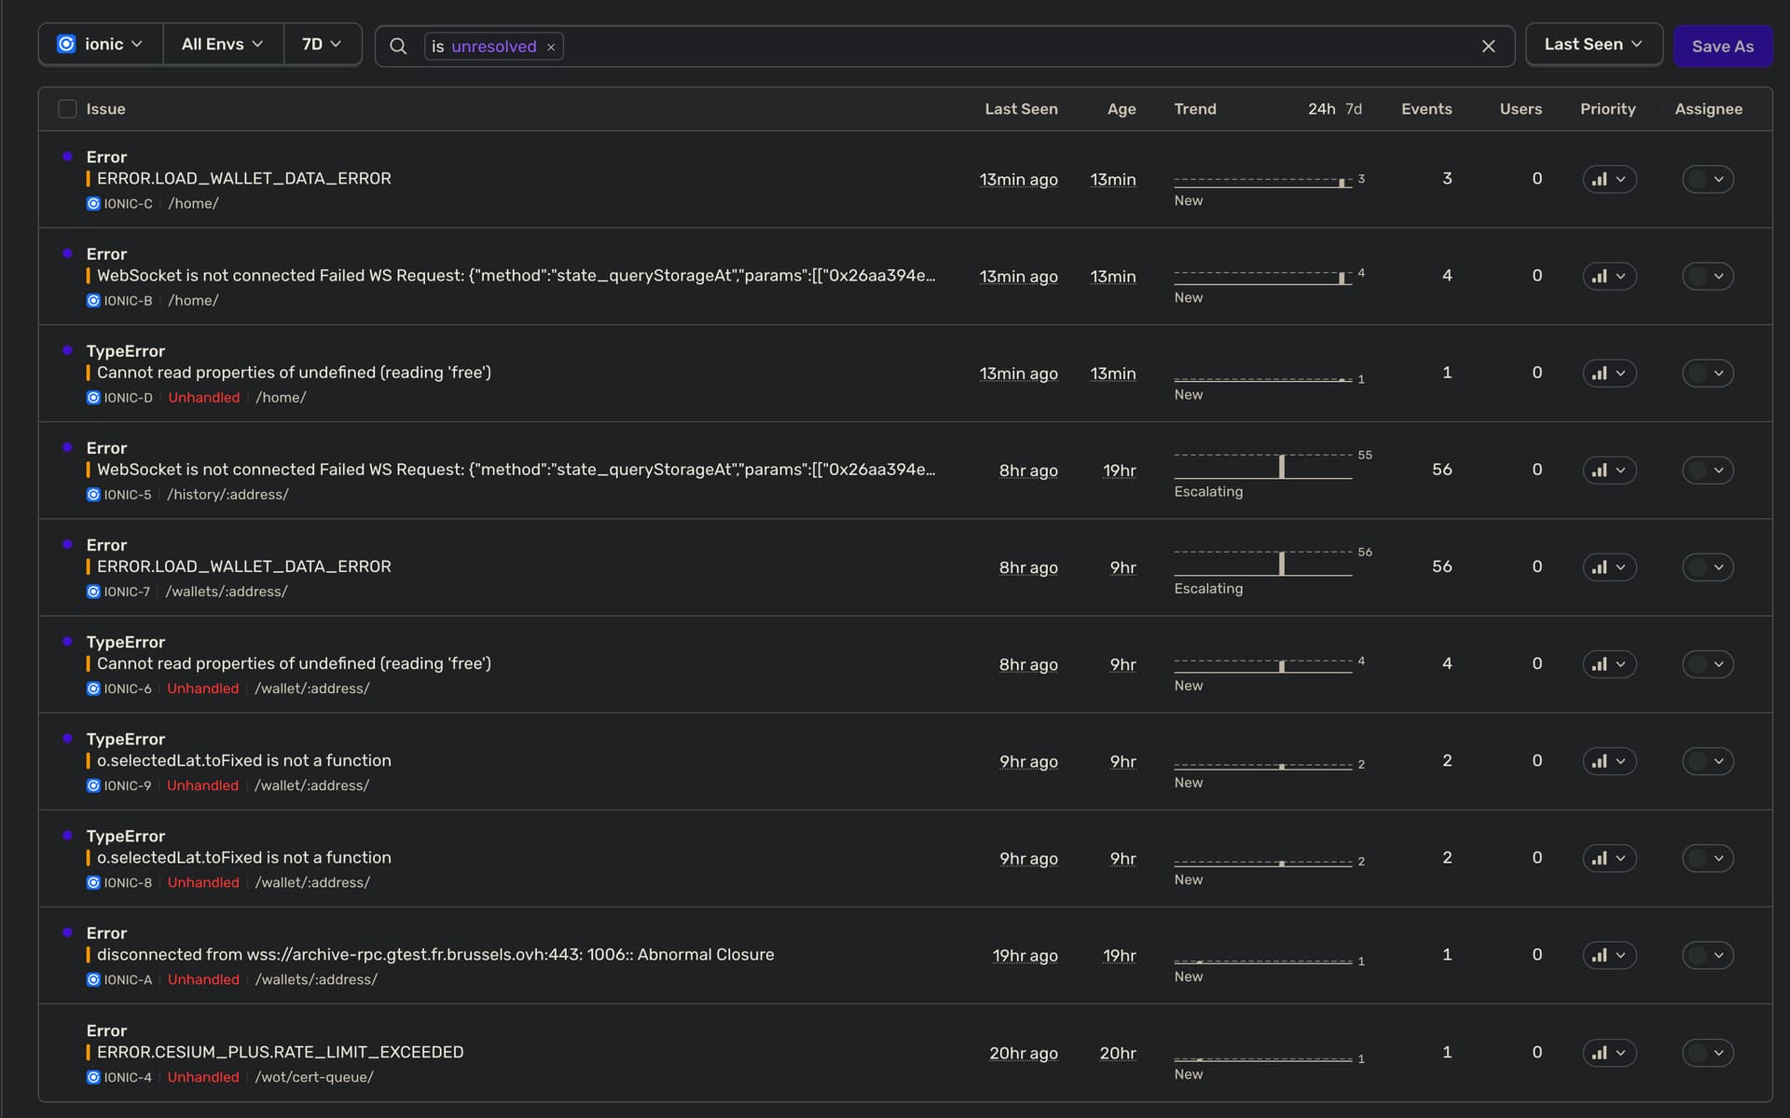Screen dimensions: 1790x1118
Task: Clear search with the X icon
Action: point(1488,46)
